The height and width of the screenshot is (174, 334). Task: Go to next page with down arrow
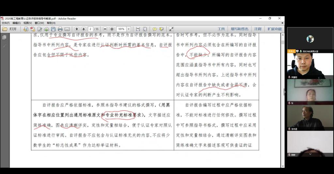pos(83,29)
